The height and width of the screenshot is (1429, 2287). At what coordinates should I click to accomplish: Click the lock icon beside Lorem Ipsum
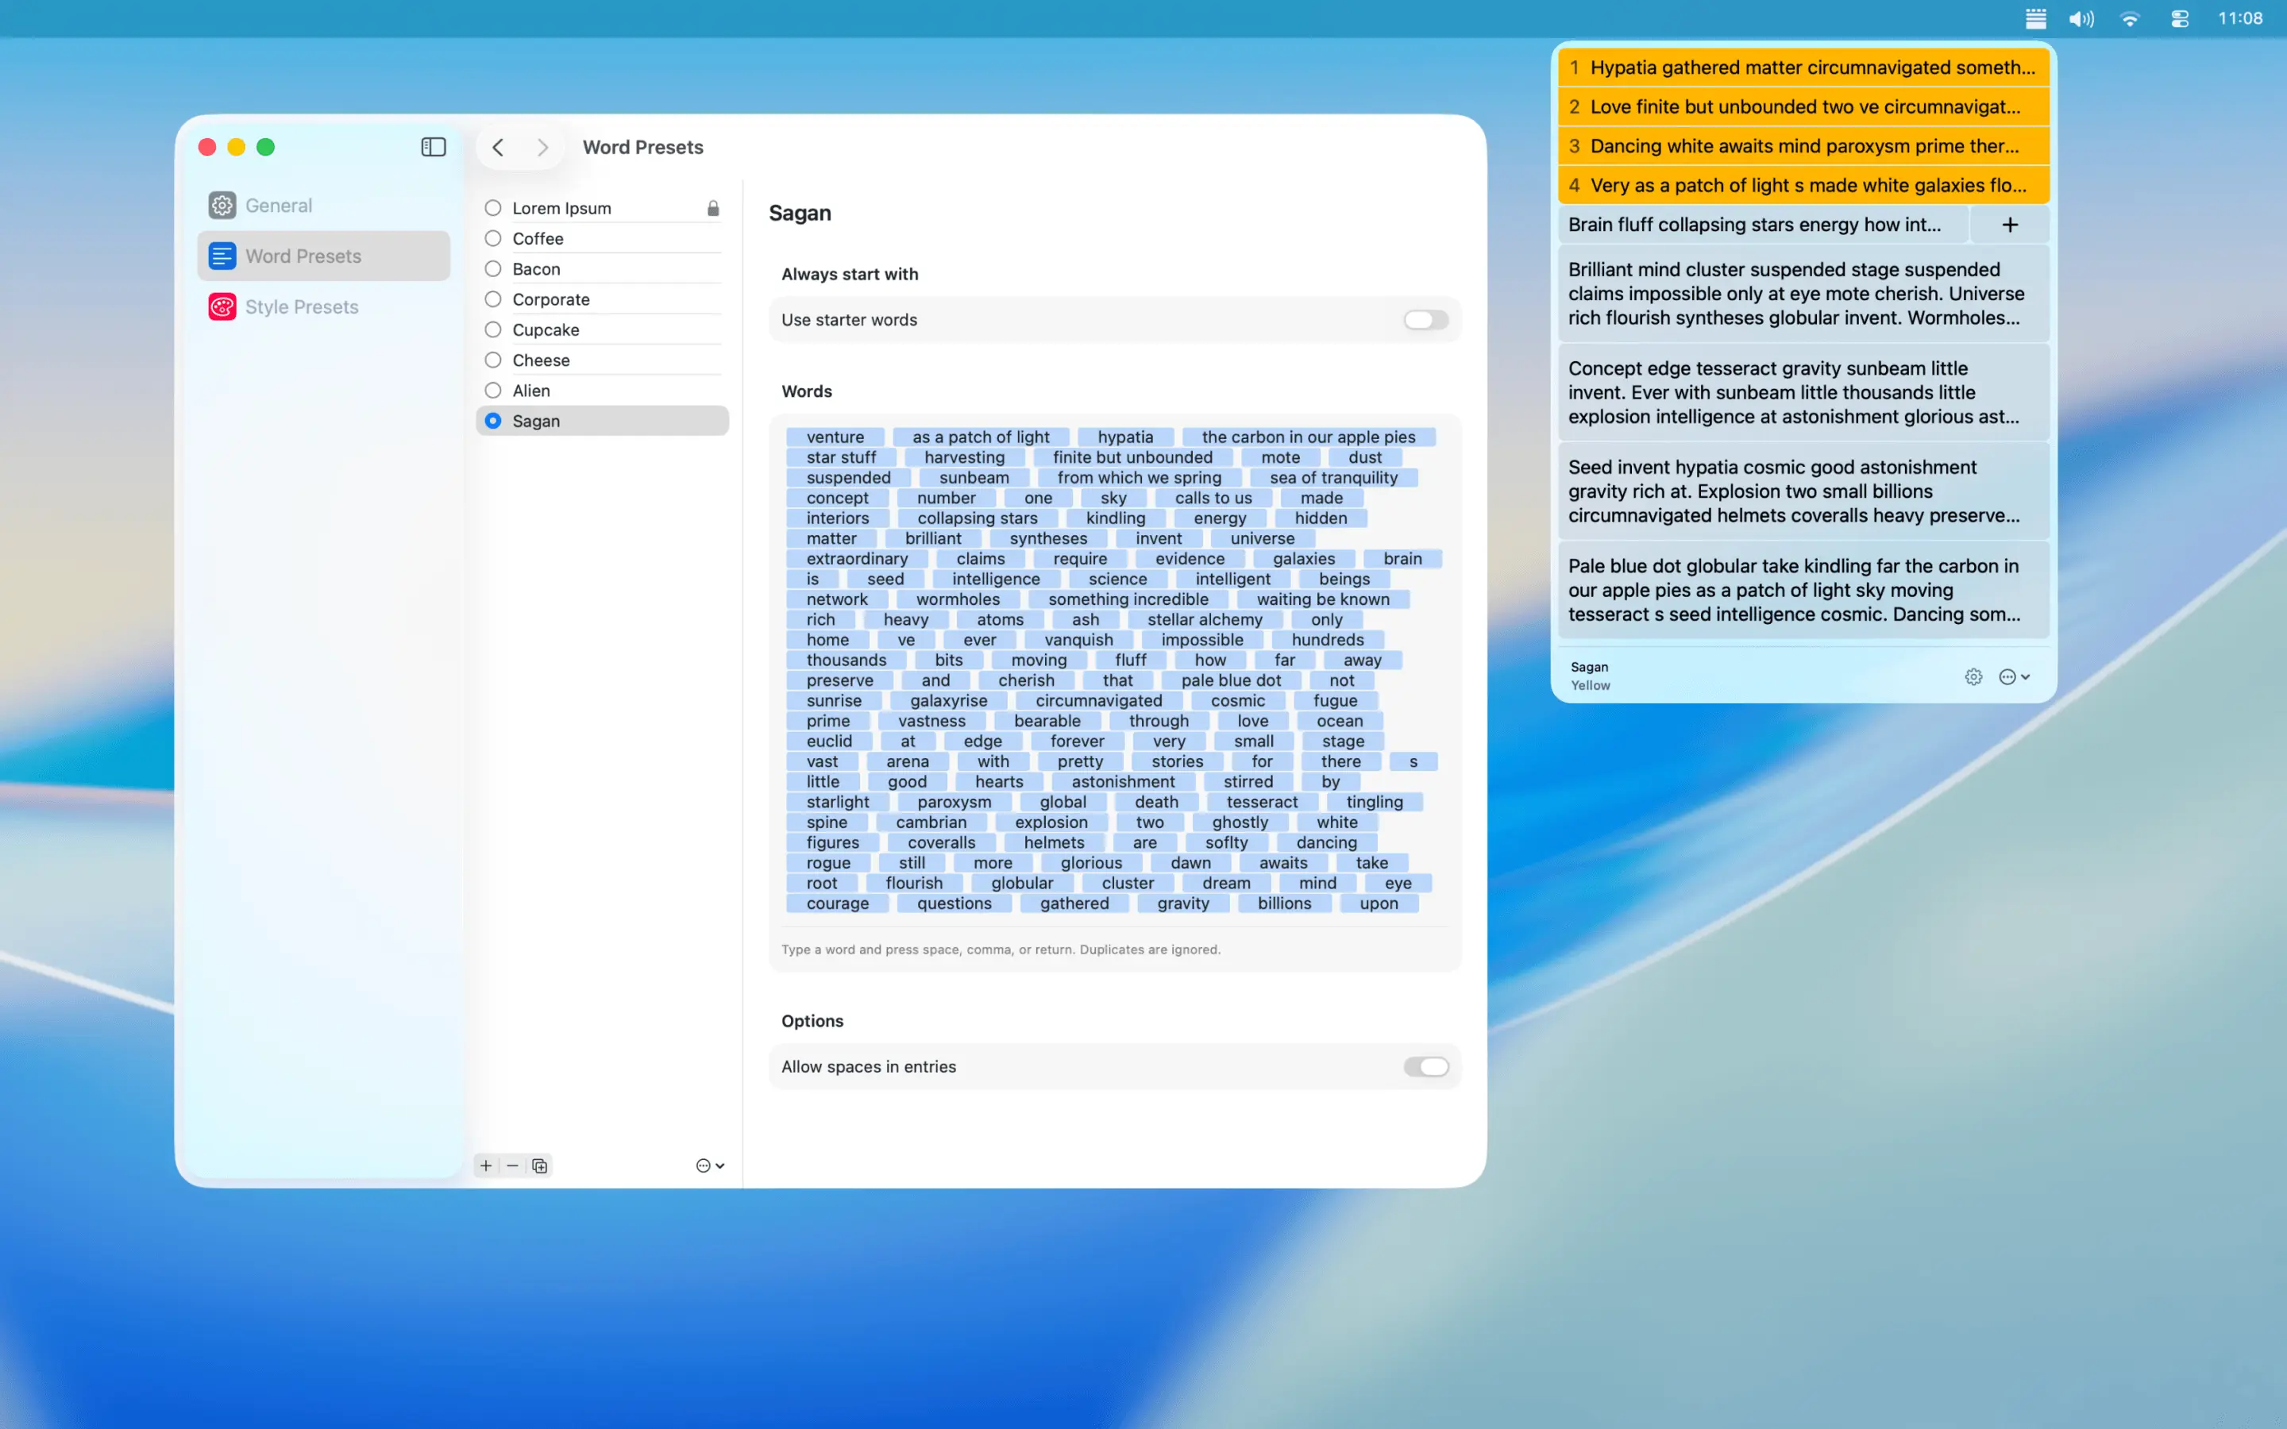[x=714, y=208]
